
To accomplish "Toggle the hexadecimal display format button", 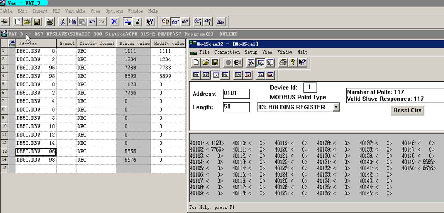I will coord(225,75).
